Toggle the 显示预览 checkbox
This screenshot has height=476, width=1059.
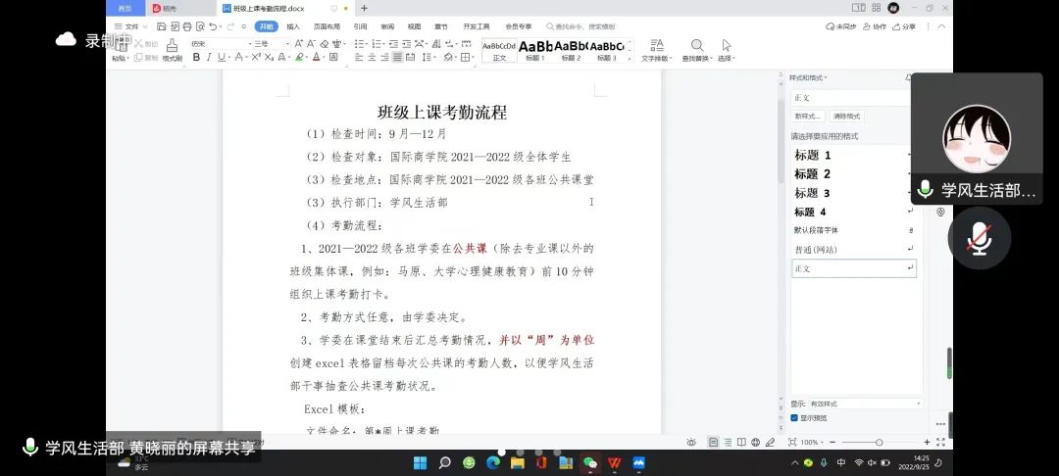click(x=794, y=417)
